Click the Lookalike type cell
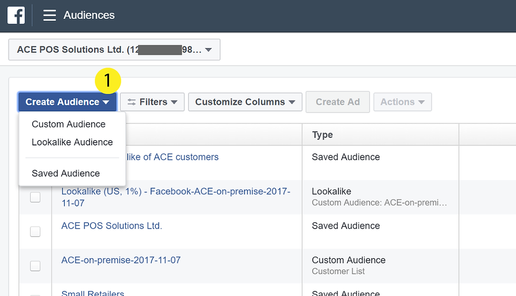 point(331,191)
